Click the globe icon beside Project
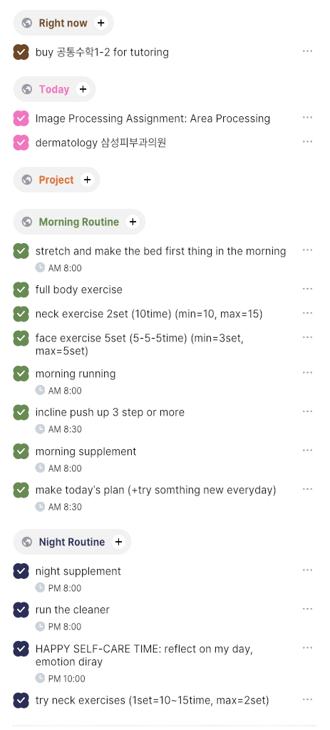330x730 pixels. (27, 180)
